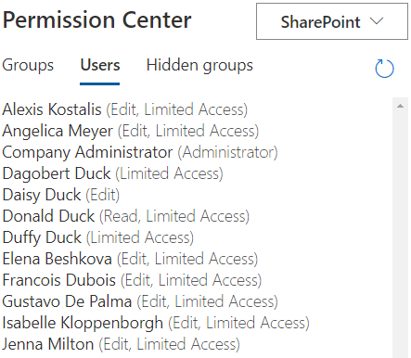This screenshot has width=411, height=358.
Task: Pick Duffy Duck in the user list
Action: point(98,237)
